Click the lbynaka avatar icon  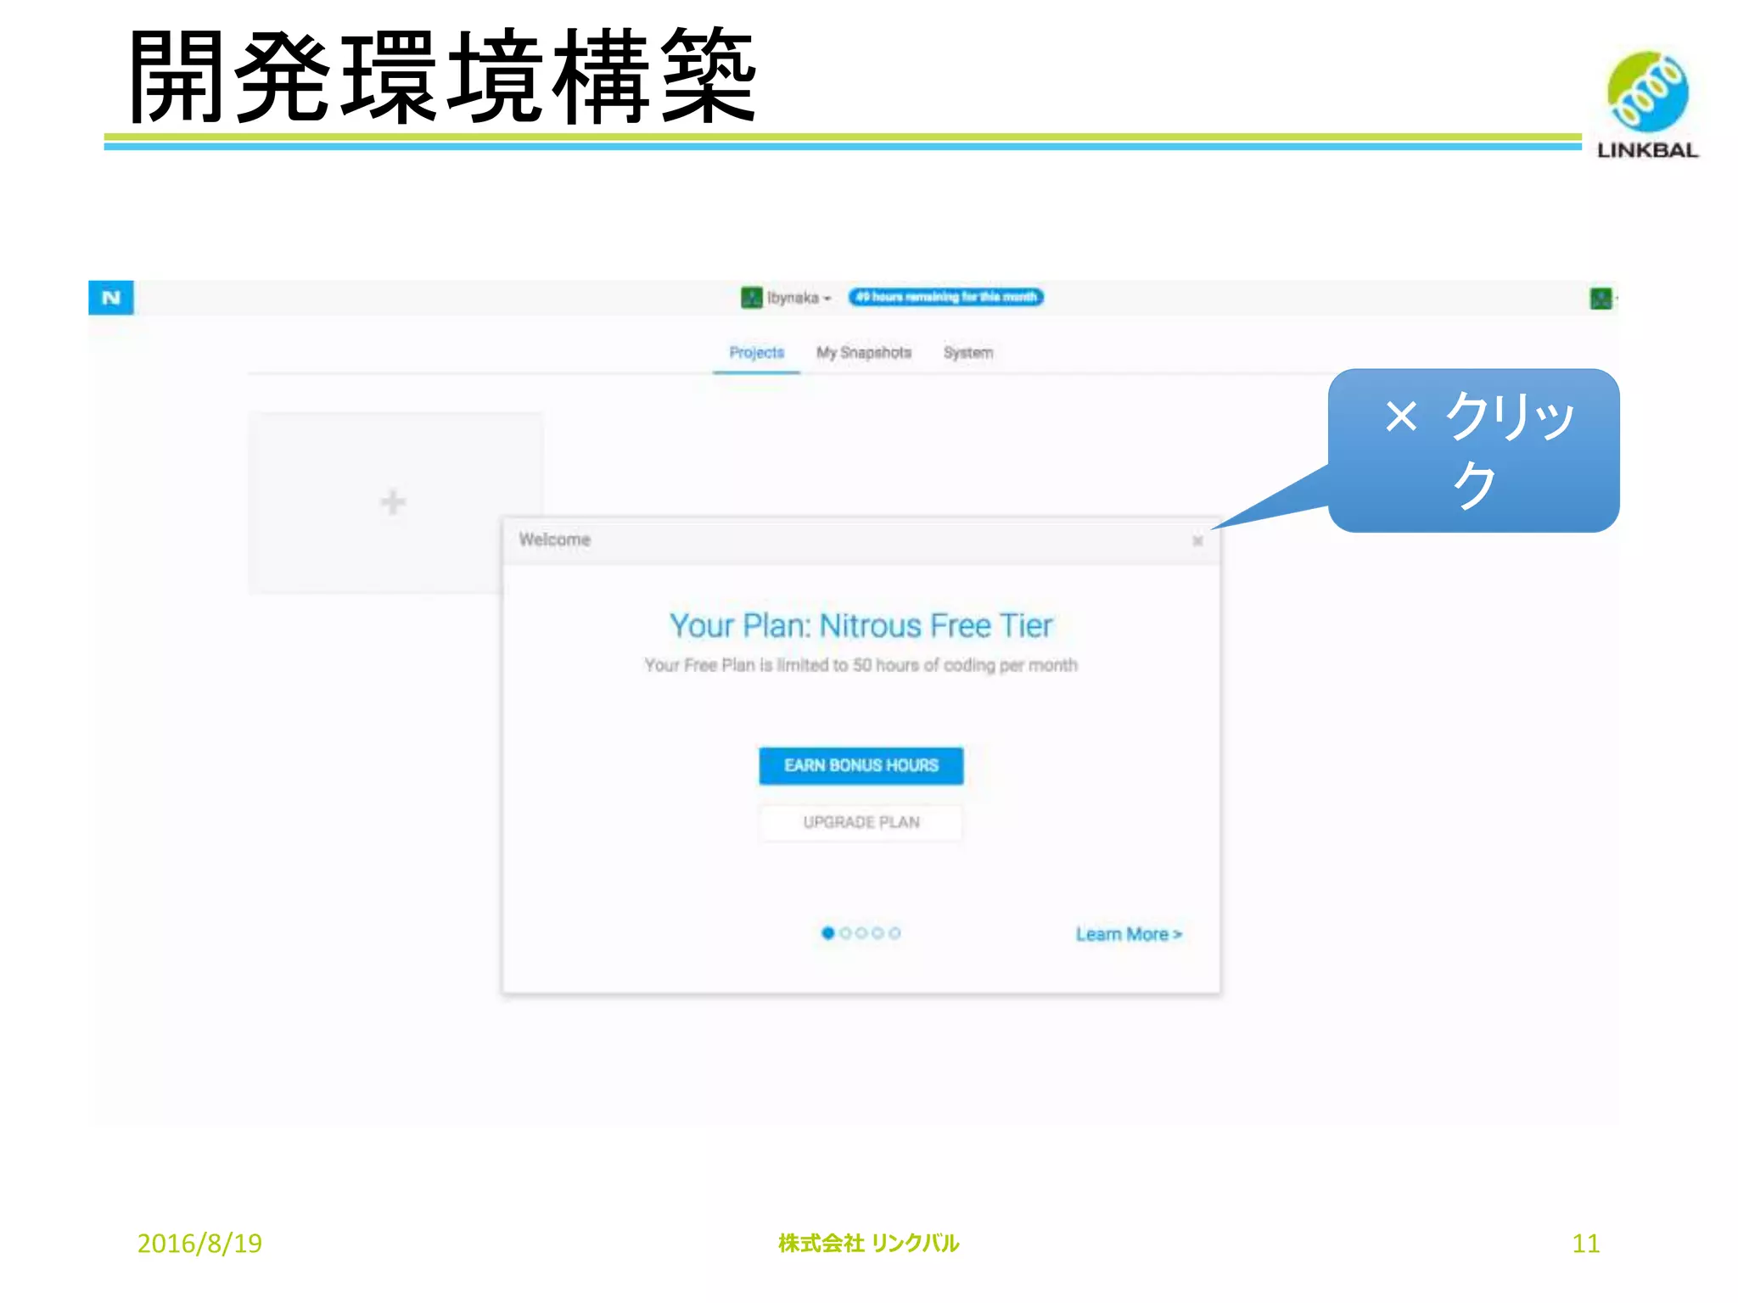tap(752, 298)
